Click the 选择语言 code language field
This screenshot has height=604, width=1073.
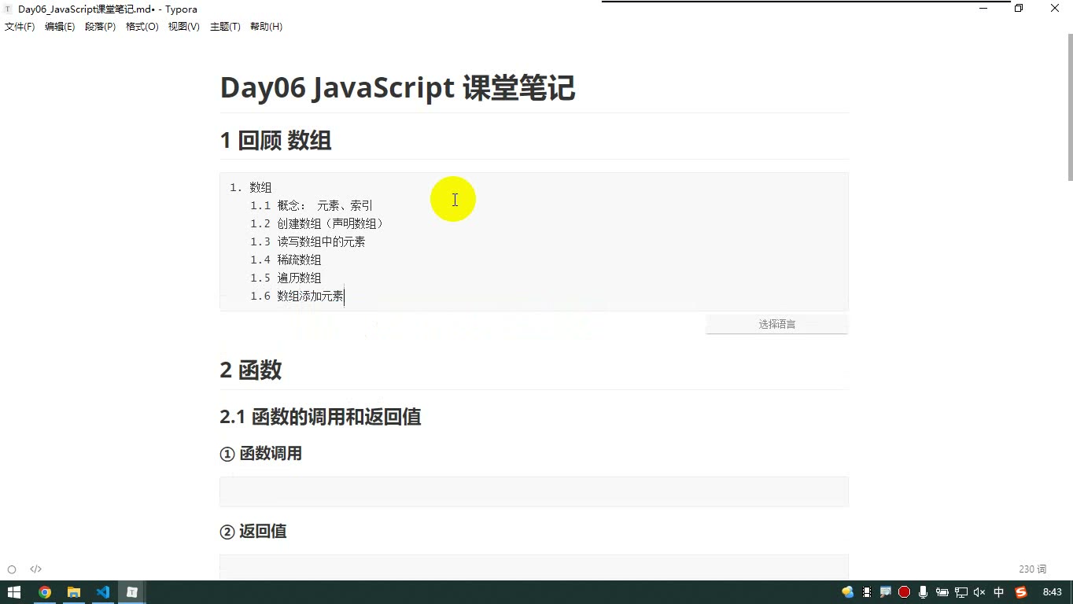pyautogui.click(x=777, y=324)
